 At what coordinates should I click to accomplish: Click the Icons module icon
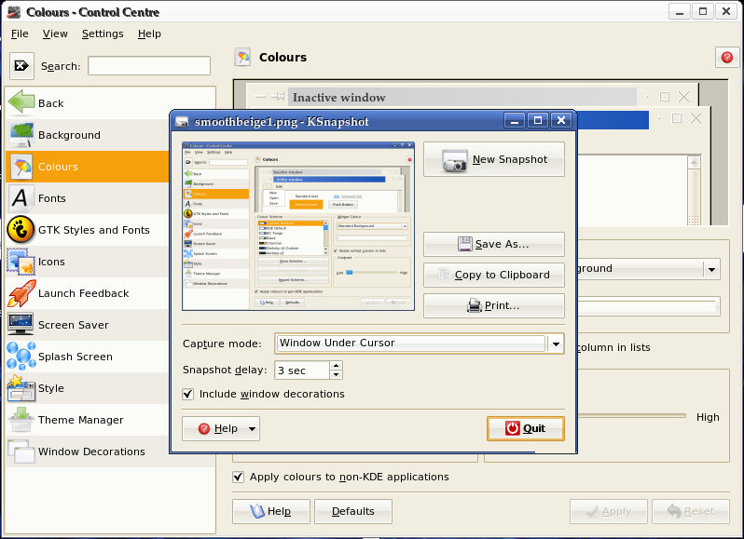click(21, 262)
